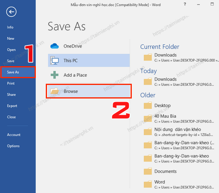Choose This PC as save location
Image resolution: width=219 pixels, height=193 pixels.
pos(89,61)
